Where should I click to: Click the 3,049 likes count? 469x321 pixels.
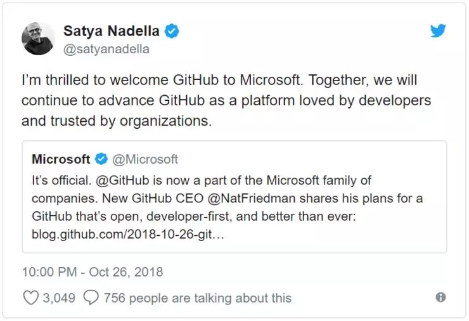(x=59, y=298)
